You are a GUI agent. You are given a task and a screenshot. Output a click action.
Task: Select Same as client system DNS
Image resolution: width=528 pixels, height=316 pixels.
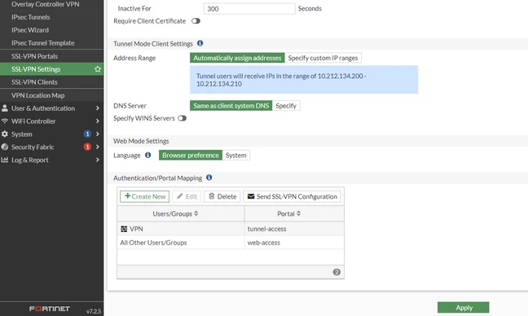(x=231, y=106)
